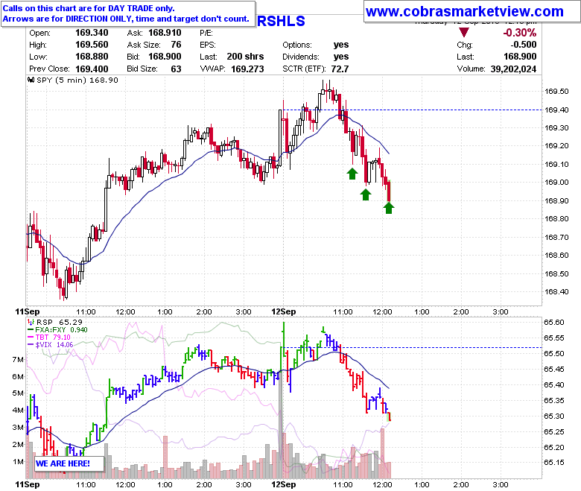This screenshot has width=581, height=491.
Task: Click the 'FXA:FXY 0.940' legend entry
Action: pyautogui.click(x=62, y=330)
